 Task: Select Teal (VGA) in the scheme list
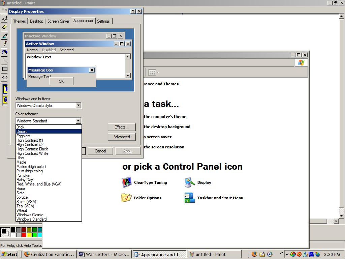pos(49,206)
